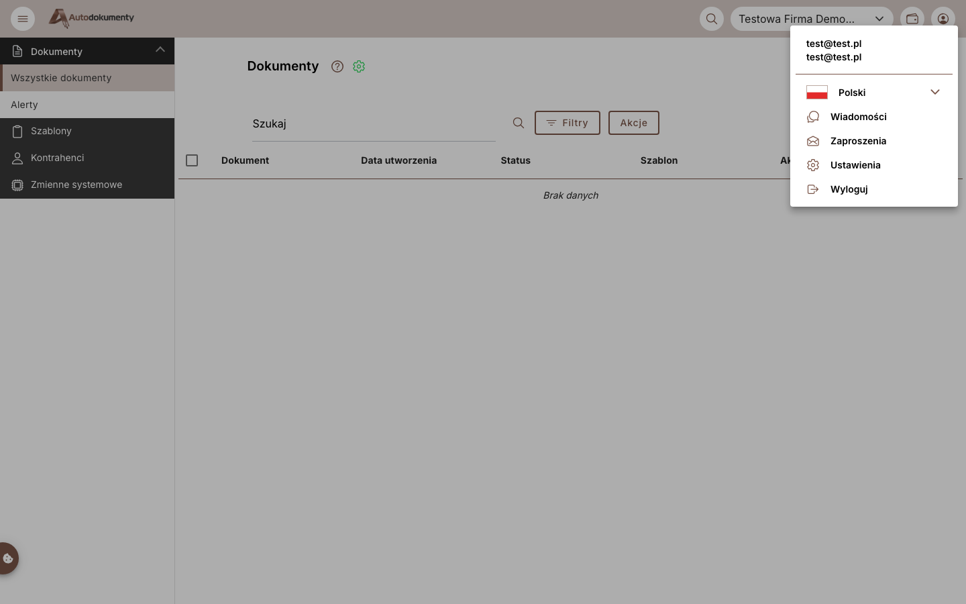Select the Polski language label
966x604 pixels.
tap(852, 93)
